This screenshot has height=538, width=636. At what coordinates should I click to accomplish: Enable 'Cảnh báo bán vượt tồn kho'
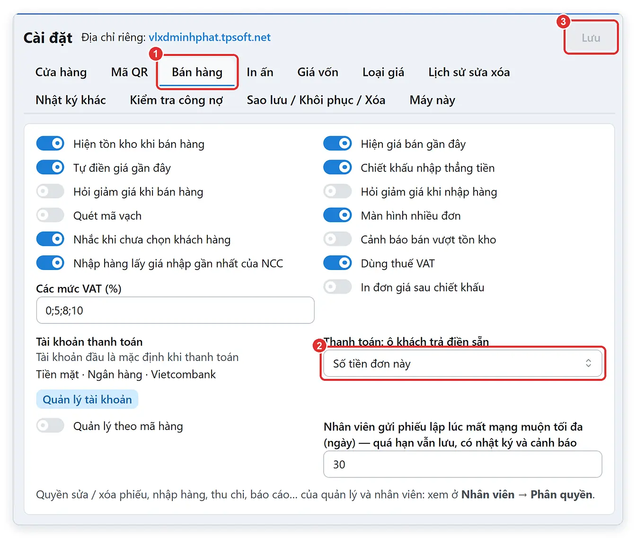pyautogui.click(x=337, y=239)
